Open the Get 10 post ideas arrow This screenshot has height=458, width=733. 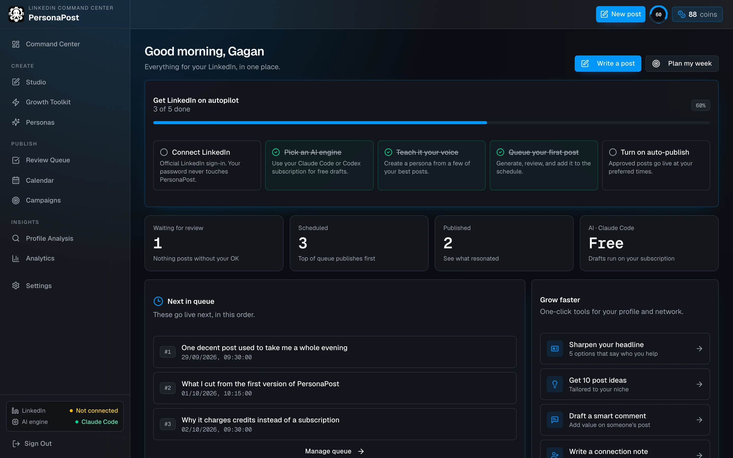click(699, 384)
